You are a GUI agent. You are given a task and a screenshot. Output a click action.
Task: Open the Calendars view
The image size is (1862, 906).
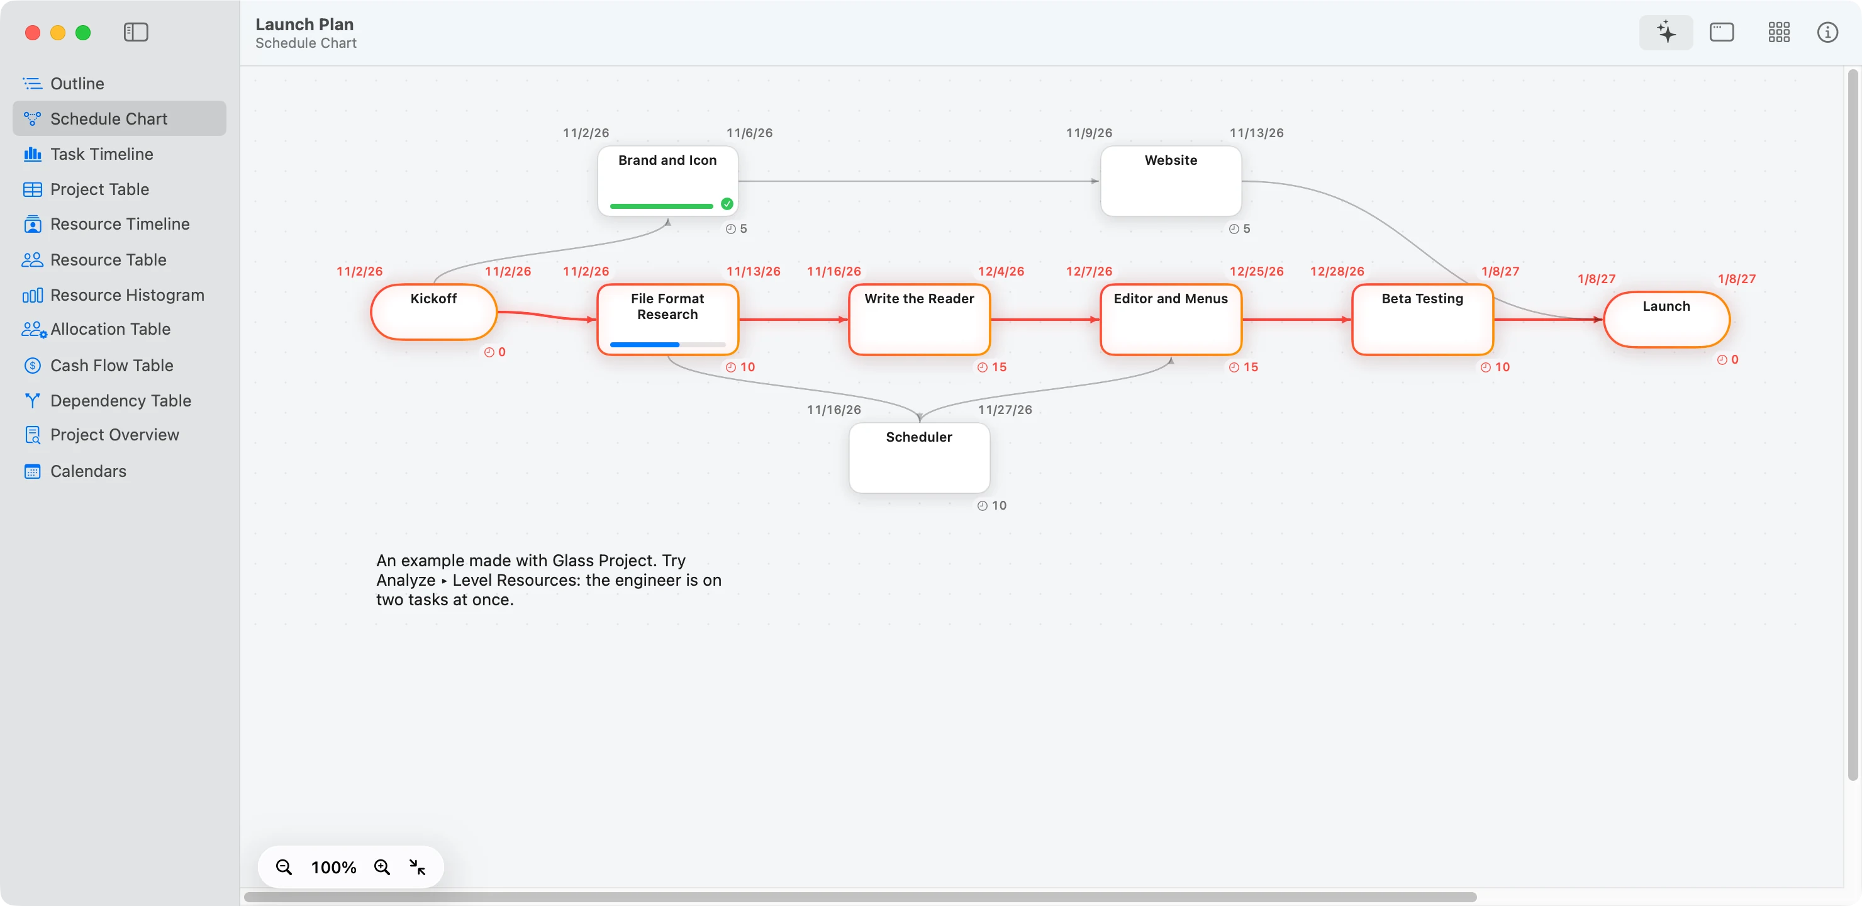point(120,471)
